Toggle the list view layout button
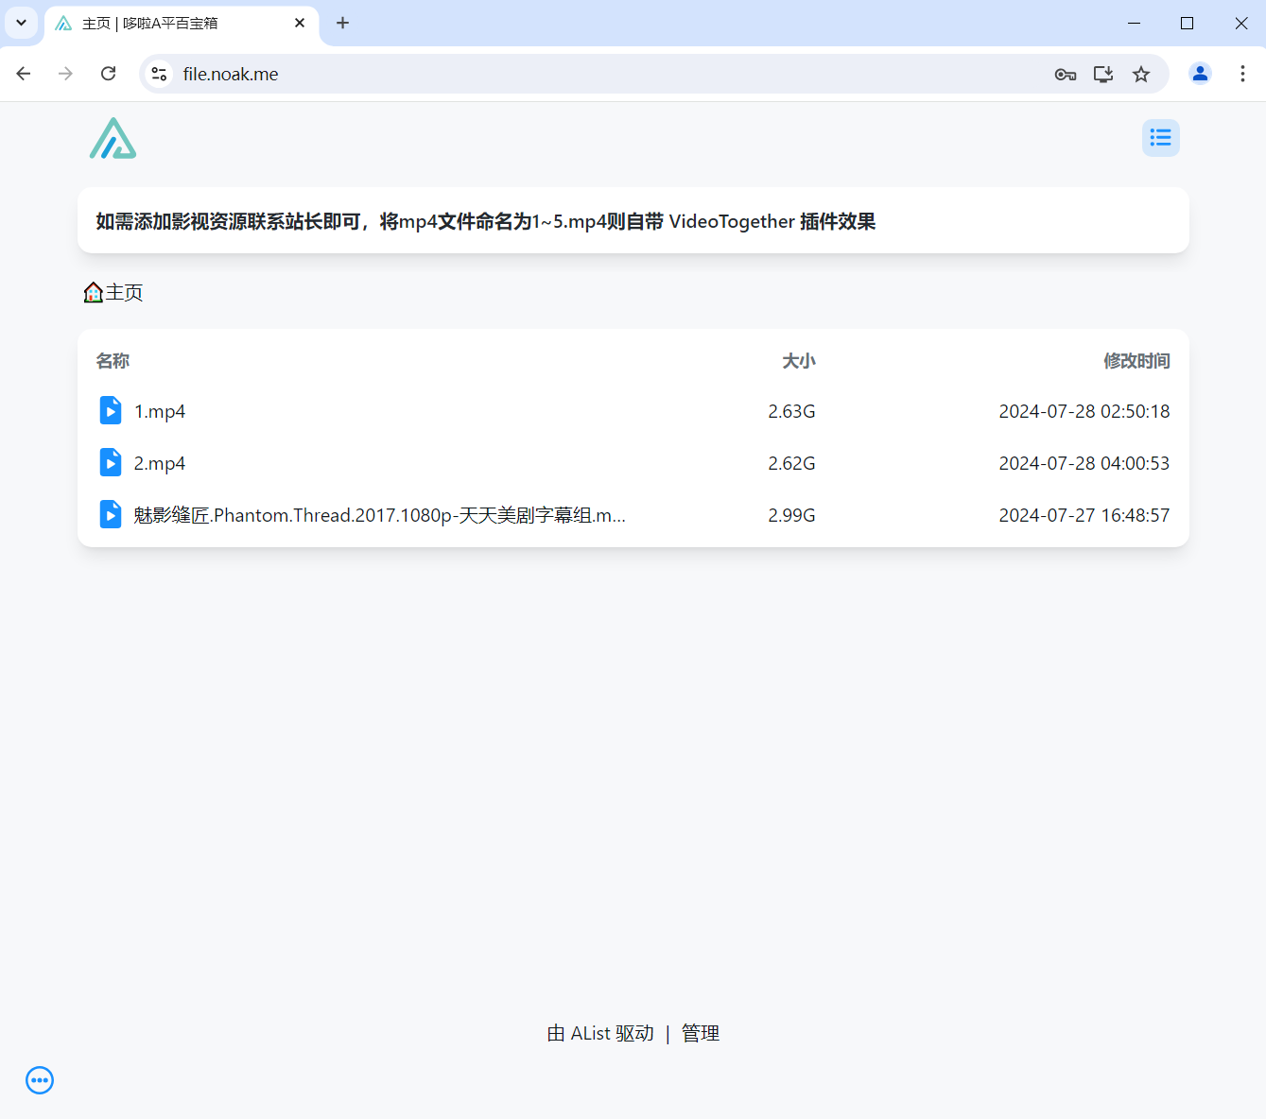The width and height of the screenshot is (1266, 1119). pyautogui.click(x=1160, y=138)
